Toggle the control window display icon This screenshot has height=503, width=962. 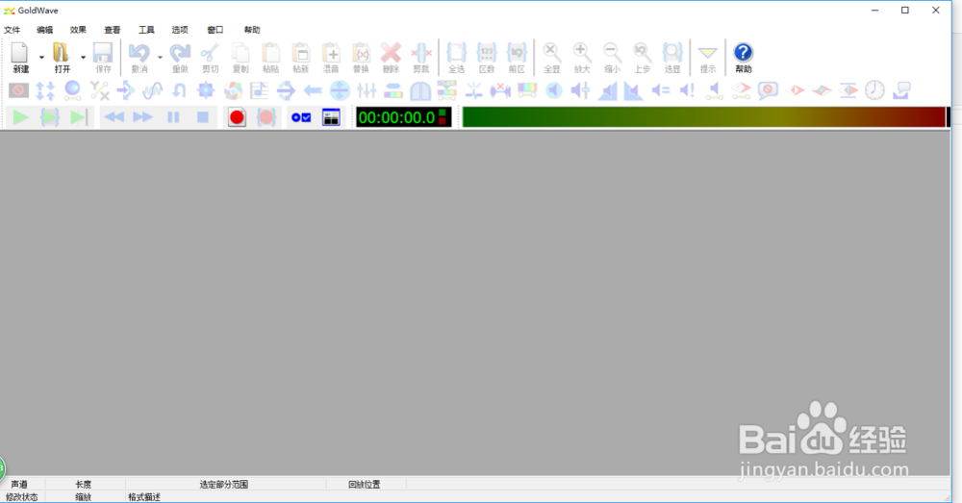click(331, 117)
